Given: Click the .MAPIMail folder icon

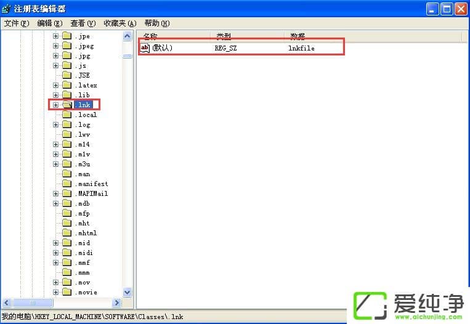Looking at the screenshot, I should coord(67,193).
